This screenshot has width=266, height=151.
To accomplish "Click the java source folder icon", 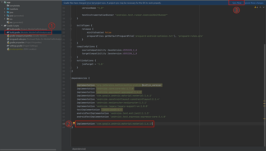I will coord(8,12).
